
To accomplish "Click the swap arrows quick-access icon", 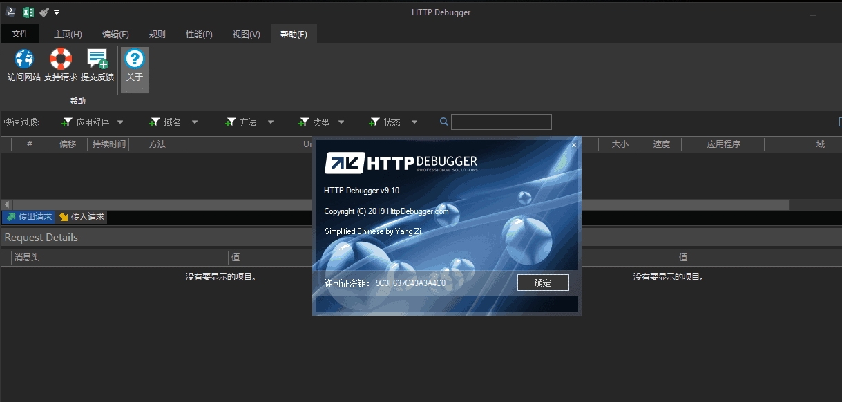I will pos(10,12).
